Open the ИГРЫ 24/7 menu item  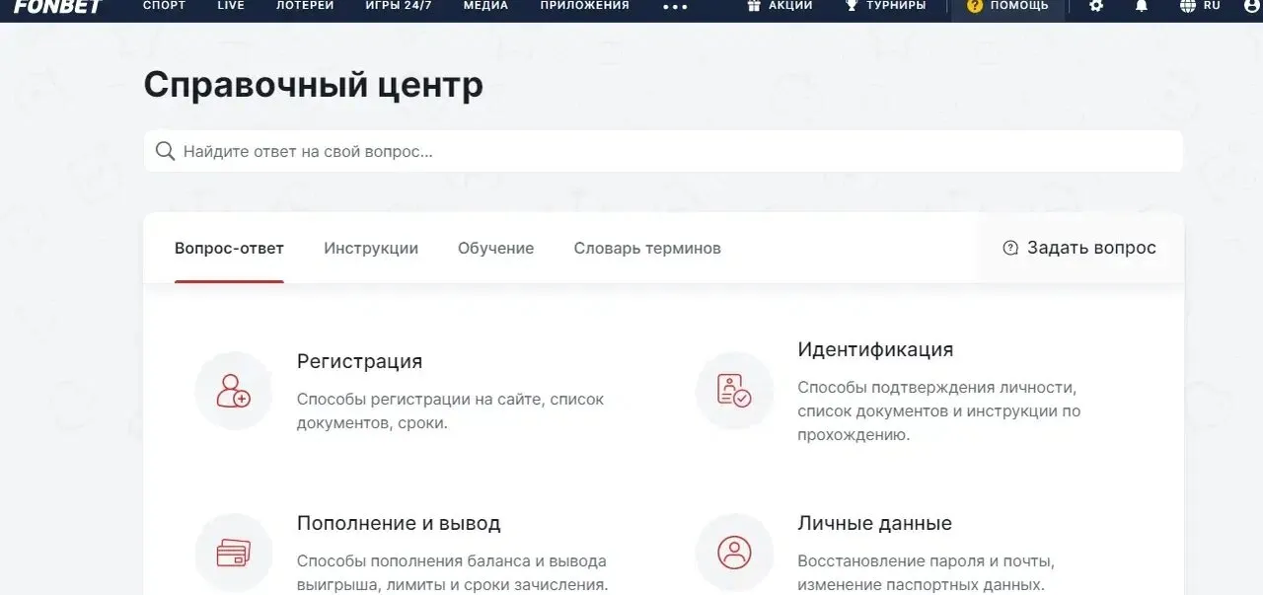(x=399, y=5)
